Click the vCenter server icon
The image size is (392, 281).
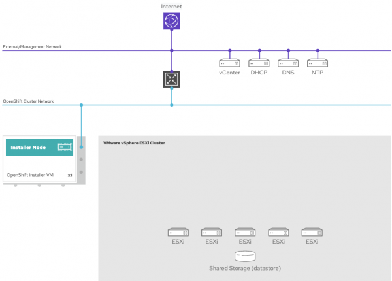click(x=229, y=63)
